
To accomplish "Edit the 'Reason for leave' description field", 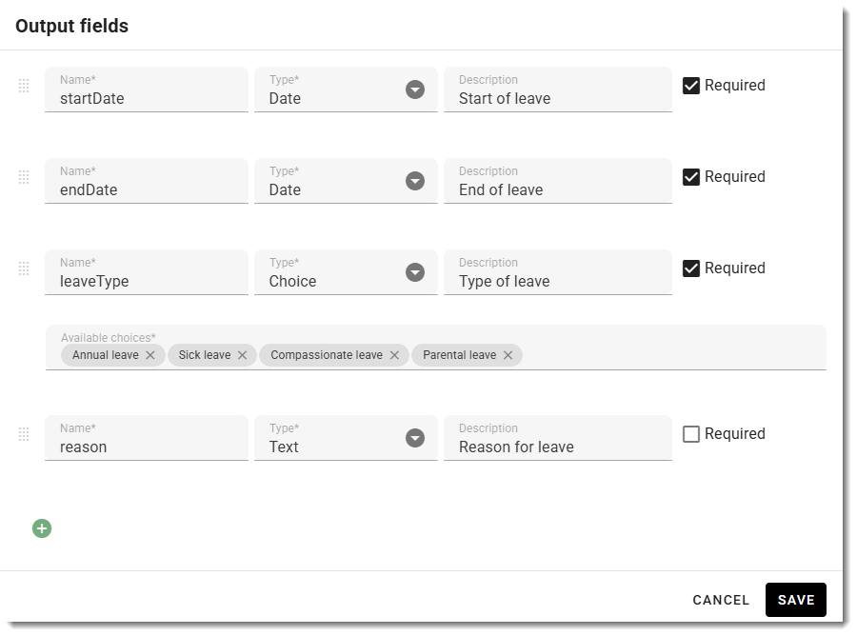I will click(558, 438).
